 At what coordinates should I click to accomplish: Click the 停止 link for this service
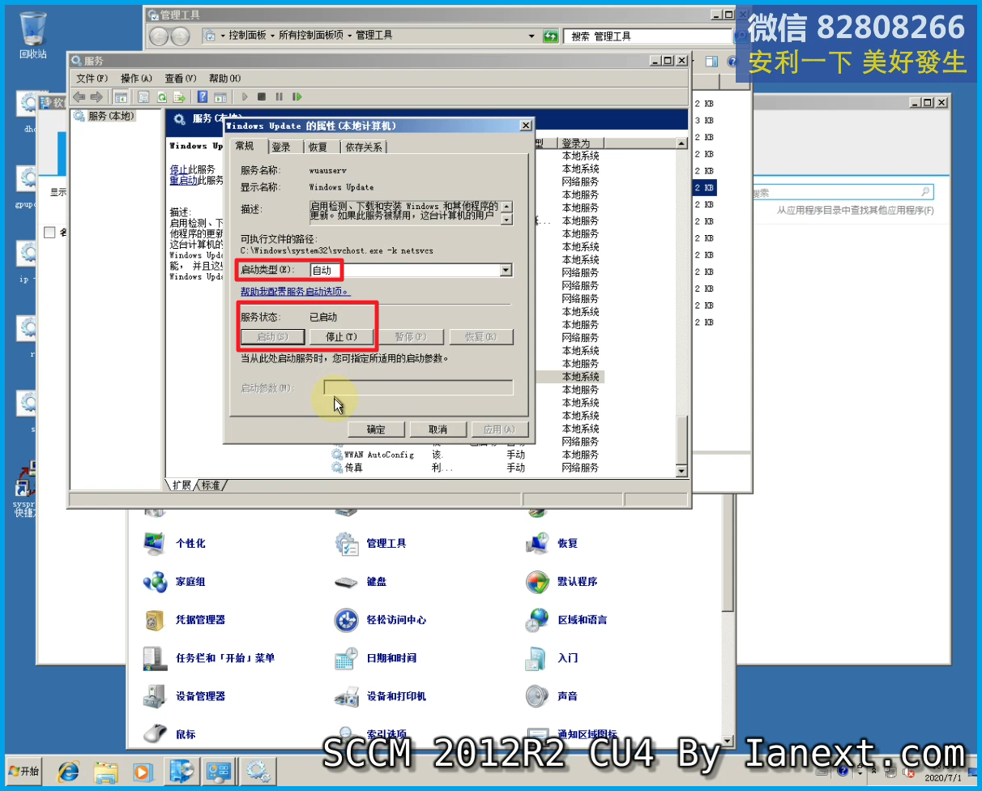coord(178,169)
